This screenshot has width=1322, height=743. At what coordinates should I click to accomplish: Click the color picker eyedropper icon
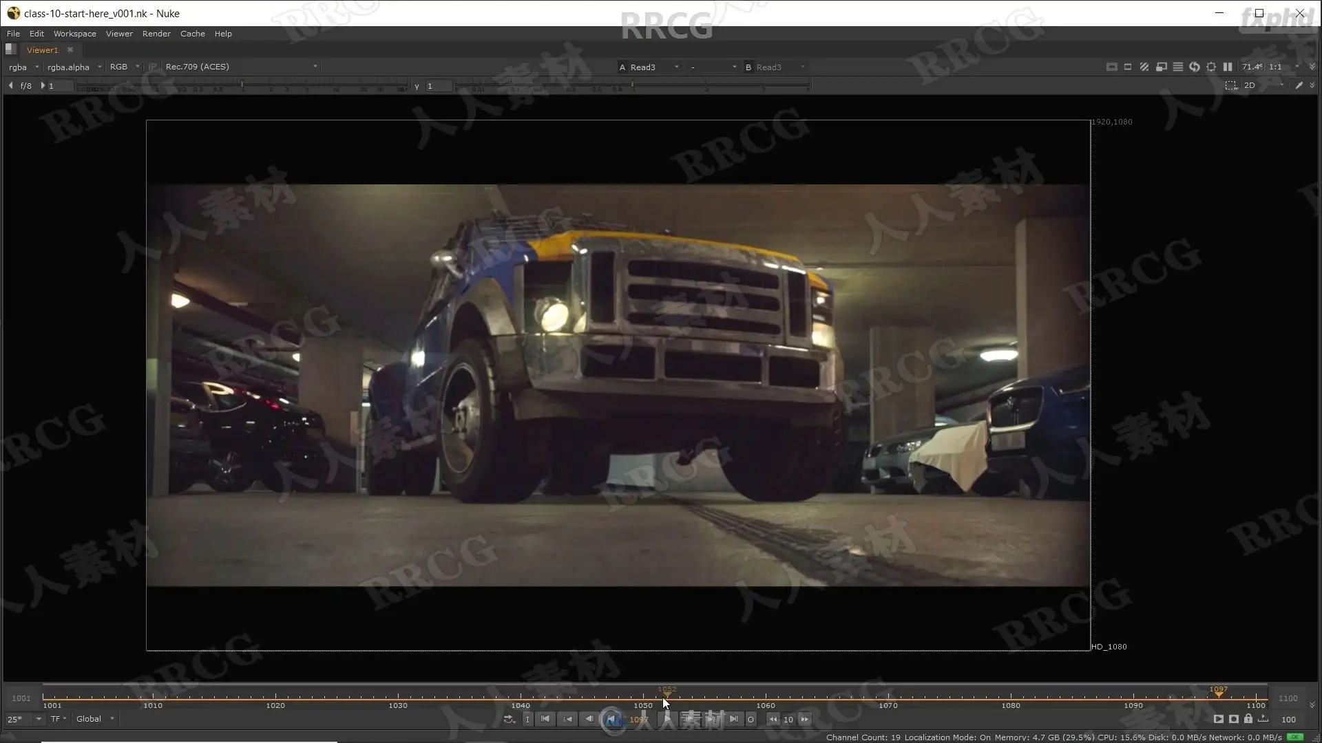[1299, 86]
